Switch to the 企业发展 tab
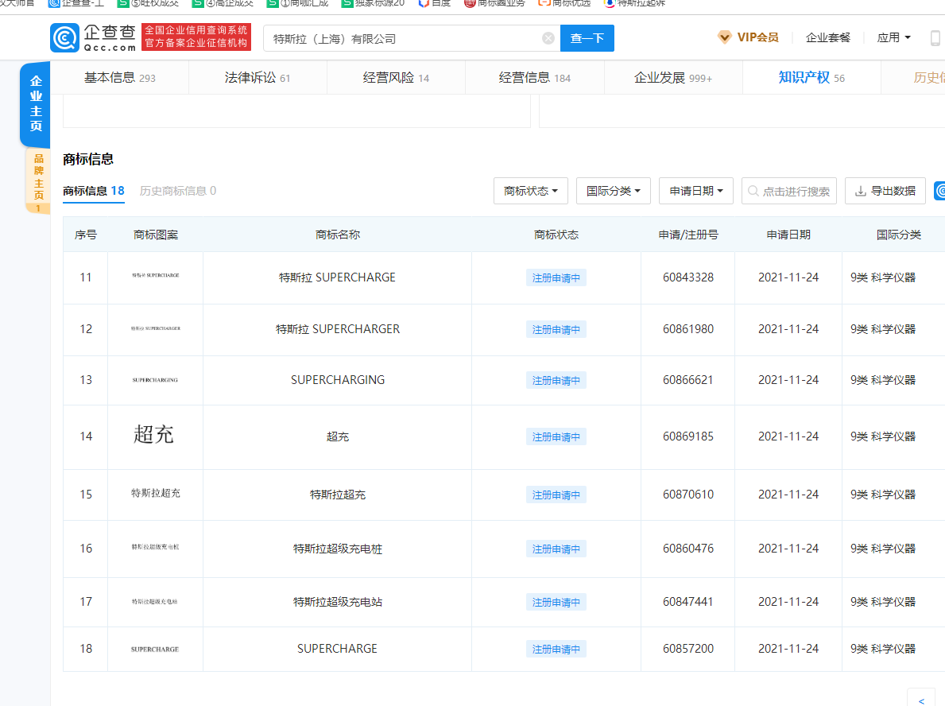Viewport: 945px width, 706px height. (672, 78)
